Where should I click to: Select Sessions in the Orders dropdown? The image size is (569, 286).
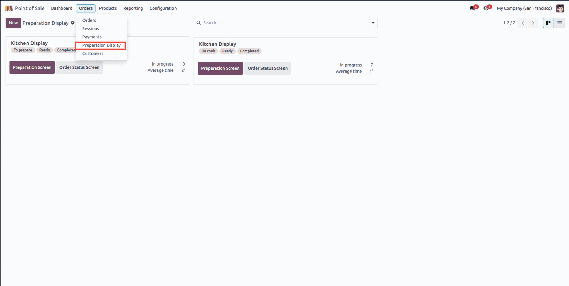(90, 29)
